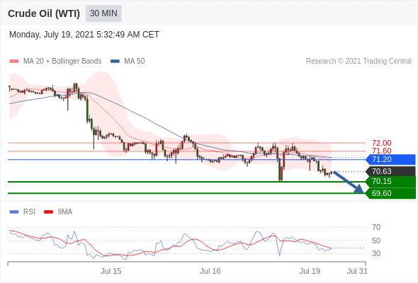Click the pink MA 20 color swatch
The image size is (418, 283).
pyautogui.click(x=14, y=62)
